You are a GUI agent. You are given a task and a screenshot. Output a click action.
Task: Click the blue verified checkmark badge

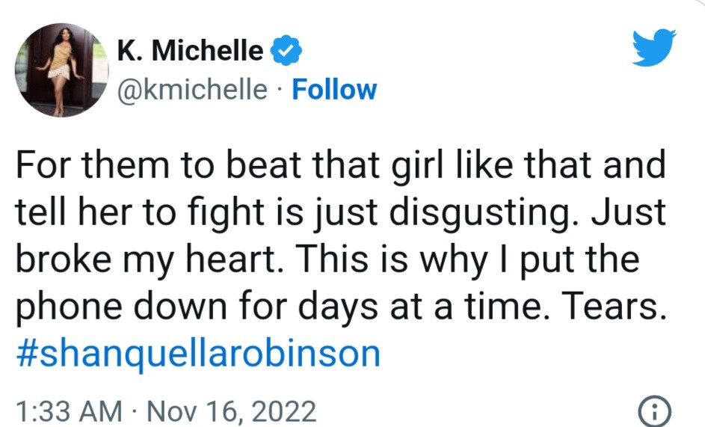coord(286,51)
